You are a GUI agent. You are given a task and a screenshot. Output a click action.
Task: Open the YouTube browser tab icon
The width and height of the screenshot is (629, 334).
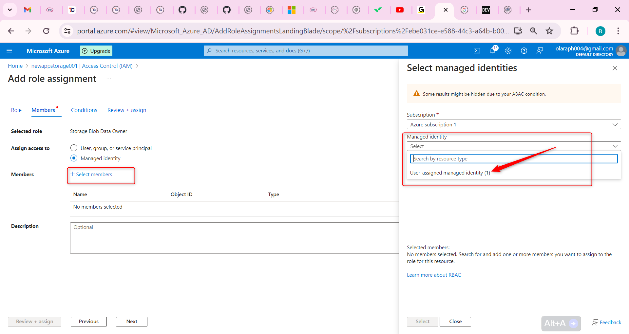pos(400,10)
